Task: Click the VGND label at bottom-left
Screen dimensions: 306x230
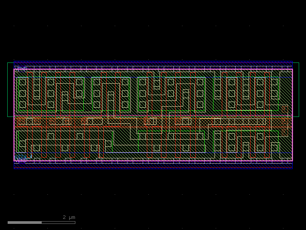Action: [21, 160]
